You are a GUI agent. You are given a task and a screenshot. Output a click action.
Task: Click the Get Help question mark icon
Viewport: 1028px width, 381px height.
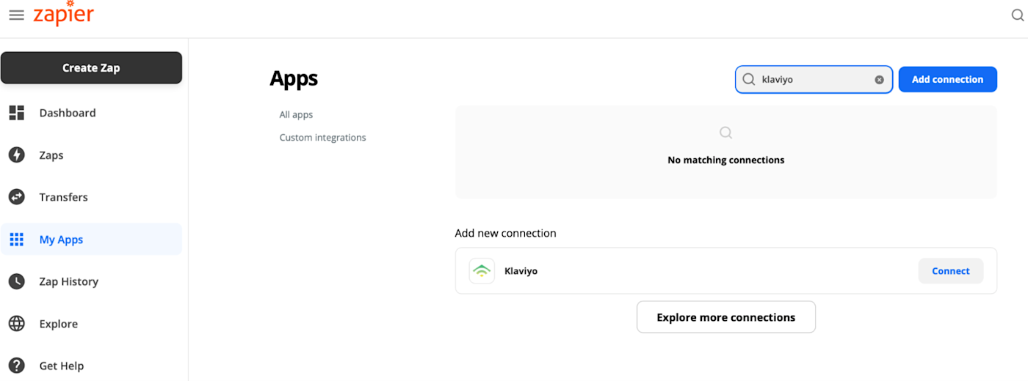coord(16,366)
